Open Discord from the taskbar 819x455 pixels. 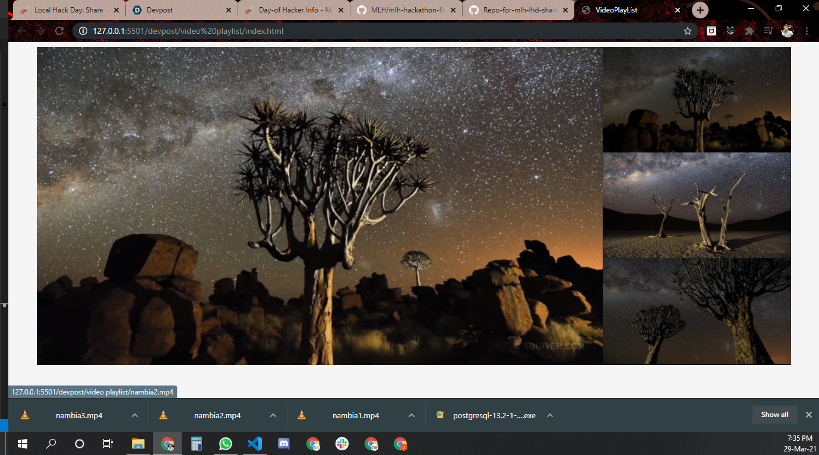(x=284, y=444)
